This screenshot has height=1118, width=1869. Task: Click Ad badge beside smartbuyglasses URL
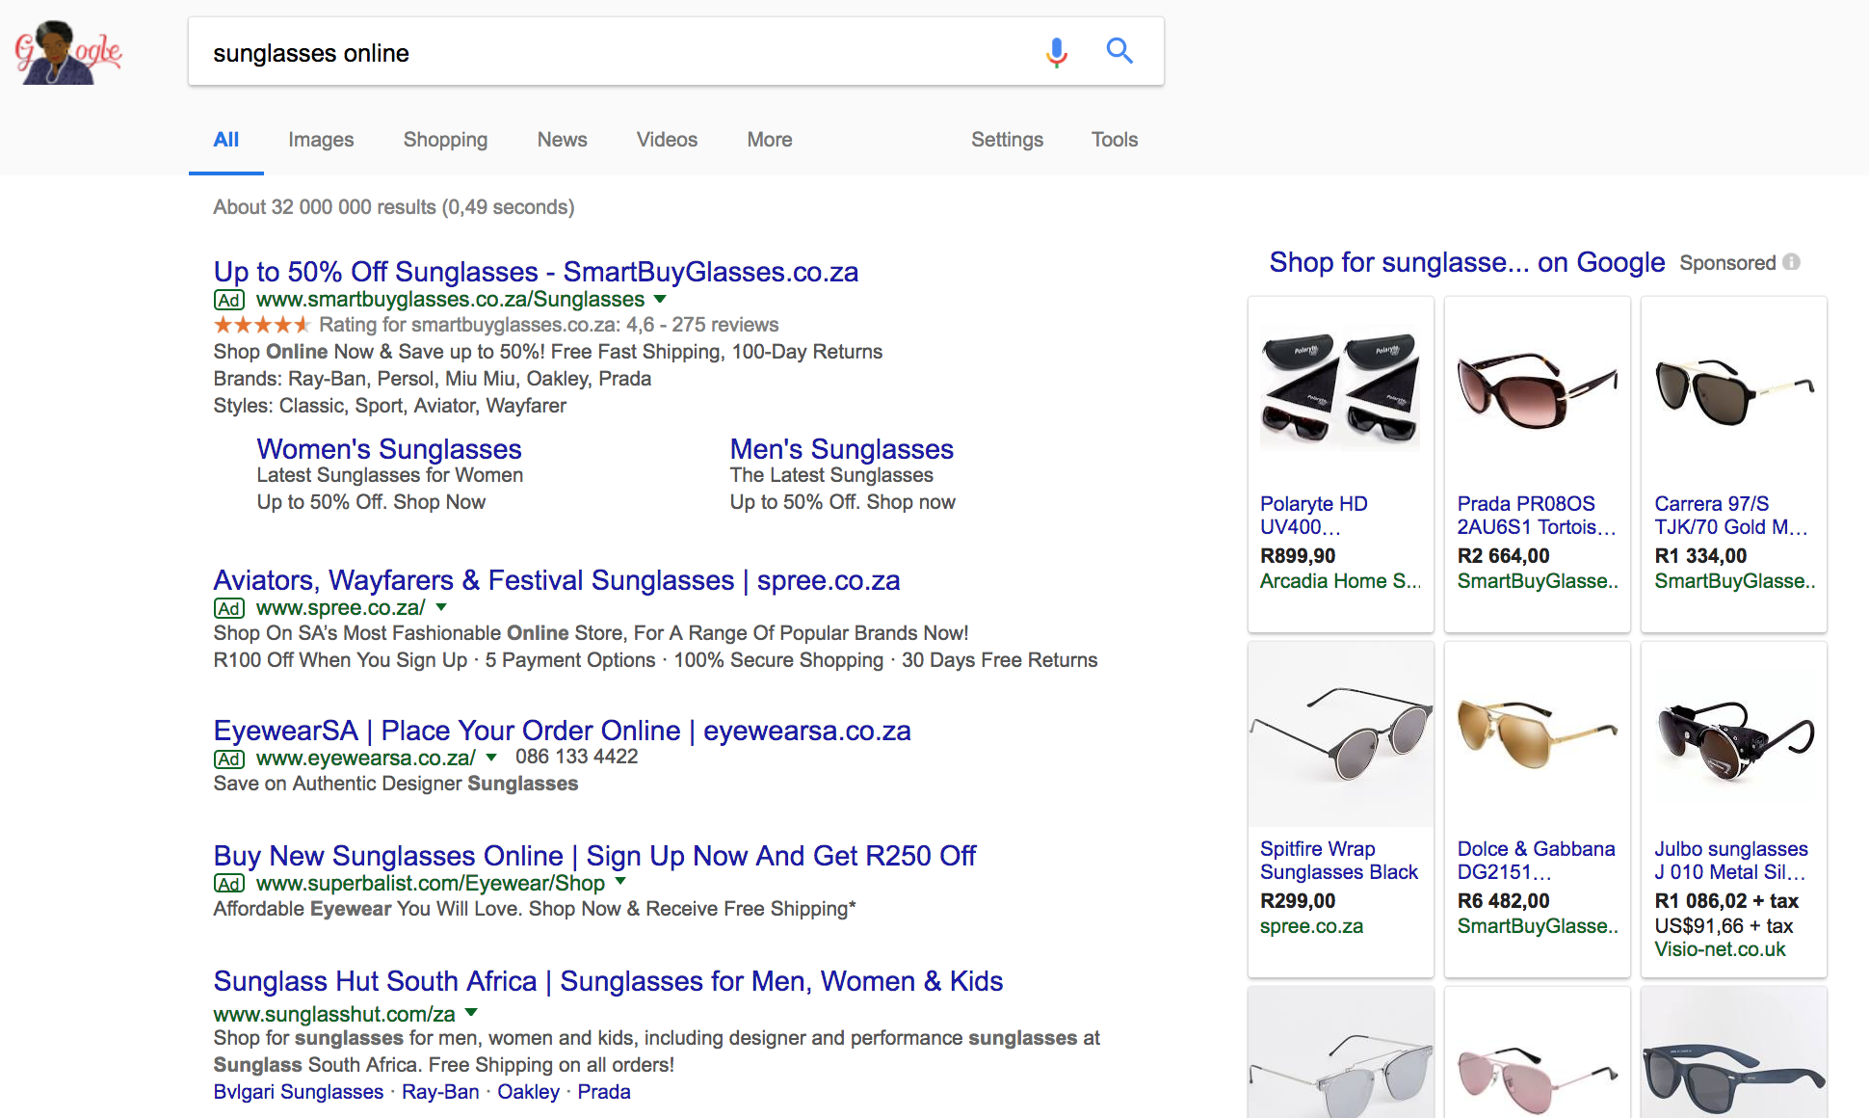click(229, 300)
